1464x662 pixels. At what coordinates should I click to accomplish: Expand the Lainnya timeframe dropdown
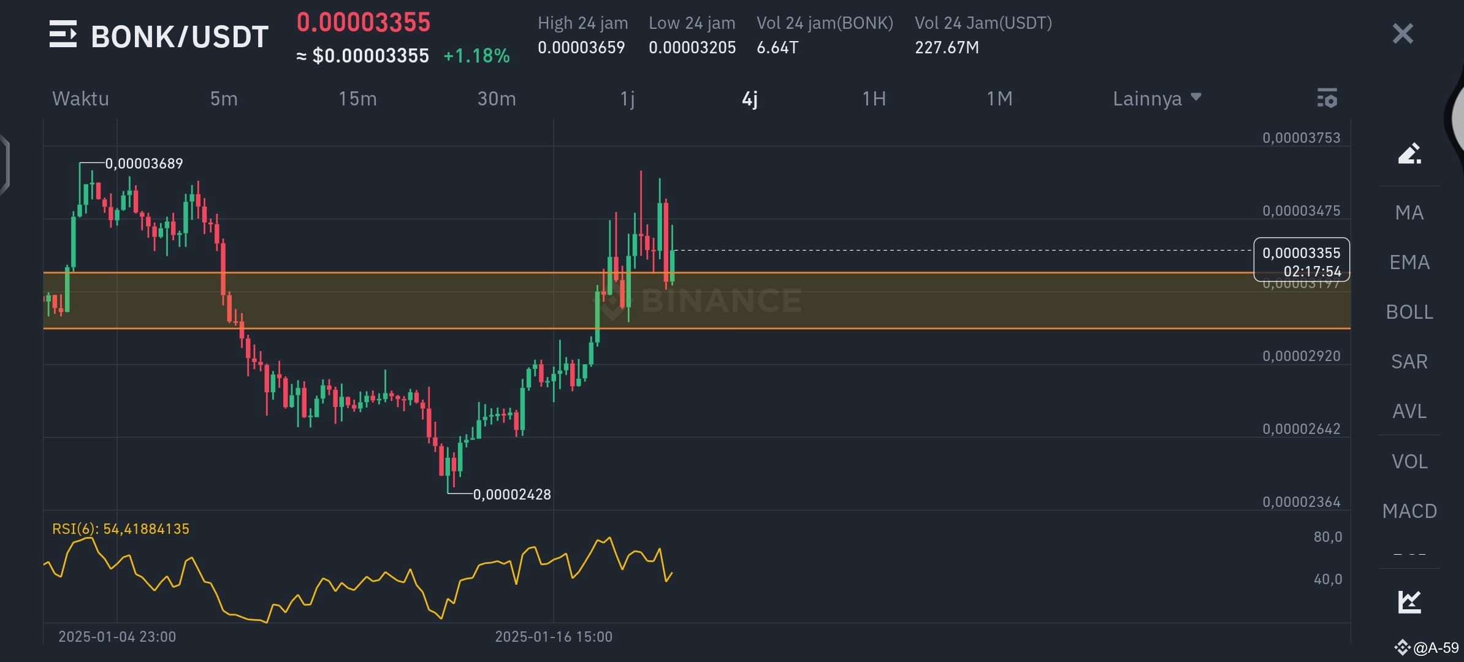[x=1156, y=98]
